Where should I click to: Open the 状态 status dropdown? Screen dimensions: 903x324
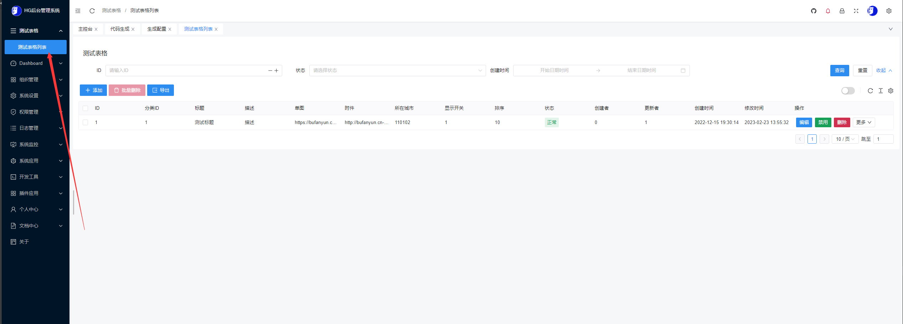click(x=397, y=70)
